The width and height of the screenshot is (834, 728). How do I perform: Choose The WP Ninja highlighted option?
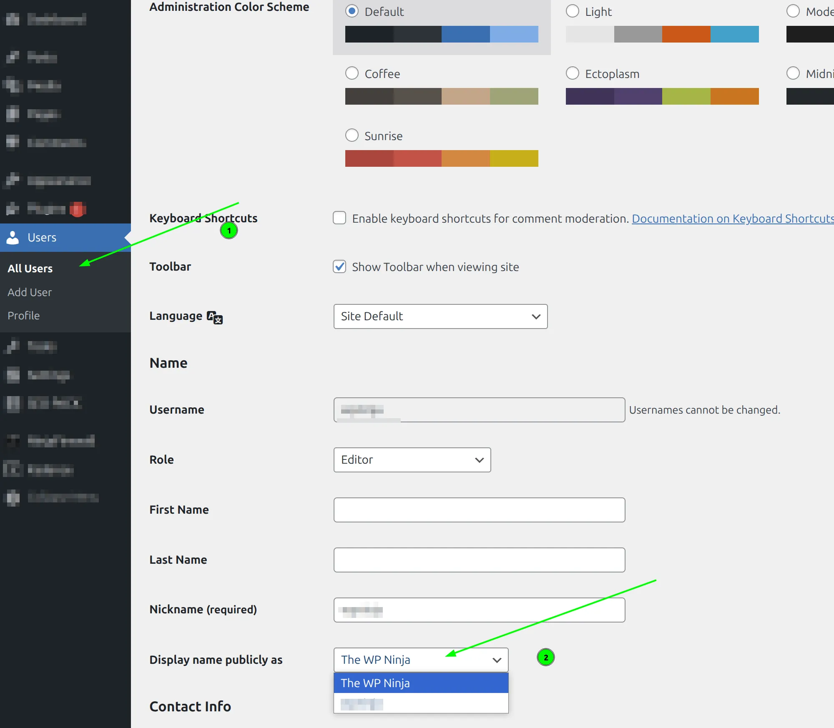421,683
